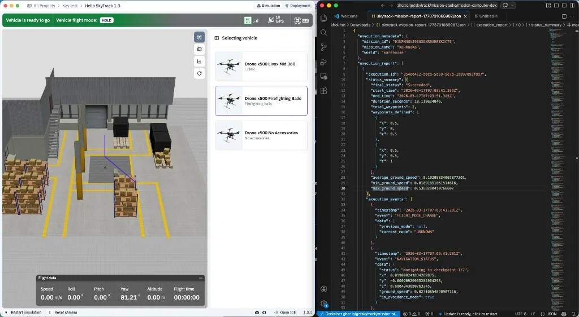Open VS Code Run and Debug icon
The image size is (579, 317).
tap(324, 62)
